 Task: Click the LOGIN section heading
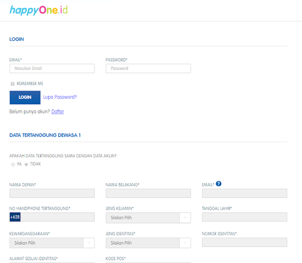tap(17, 39)
